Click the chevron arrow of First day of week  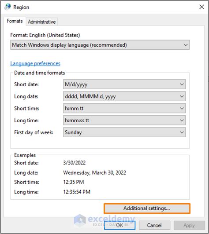(x=182, y=132)
